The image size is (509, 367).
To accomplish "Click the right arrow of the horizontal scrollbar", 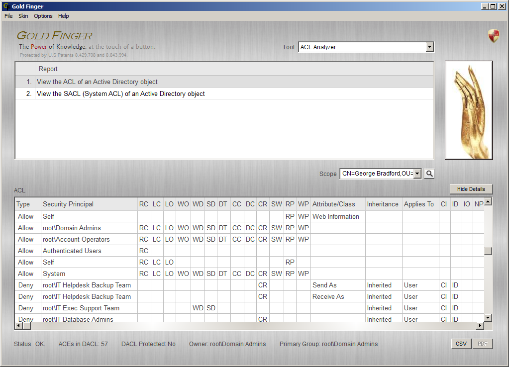I will 480,325.
